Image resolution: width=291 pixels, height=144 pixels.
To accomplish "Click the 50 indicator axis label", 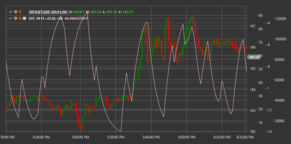I will click(260, 69).
